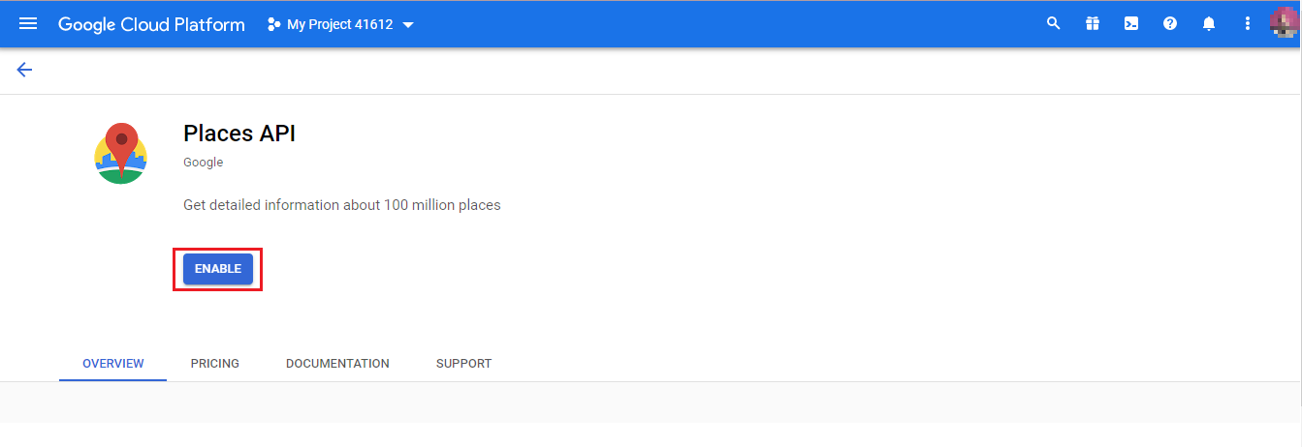The width and height of the screenshot is (1302, 447).
Task: Enable the Places API
Action: [x=218, y=269]
